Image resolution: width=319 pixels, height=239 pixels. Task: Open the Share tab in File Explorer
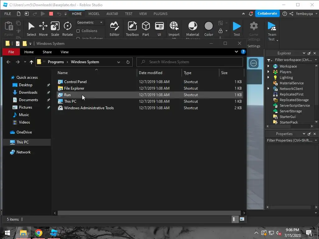[47, 52]
